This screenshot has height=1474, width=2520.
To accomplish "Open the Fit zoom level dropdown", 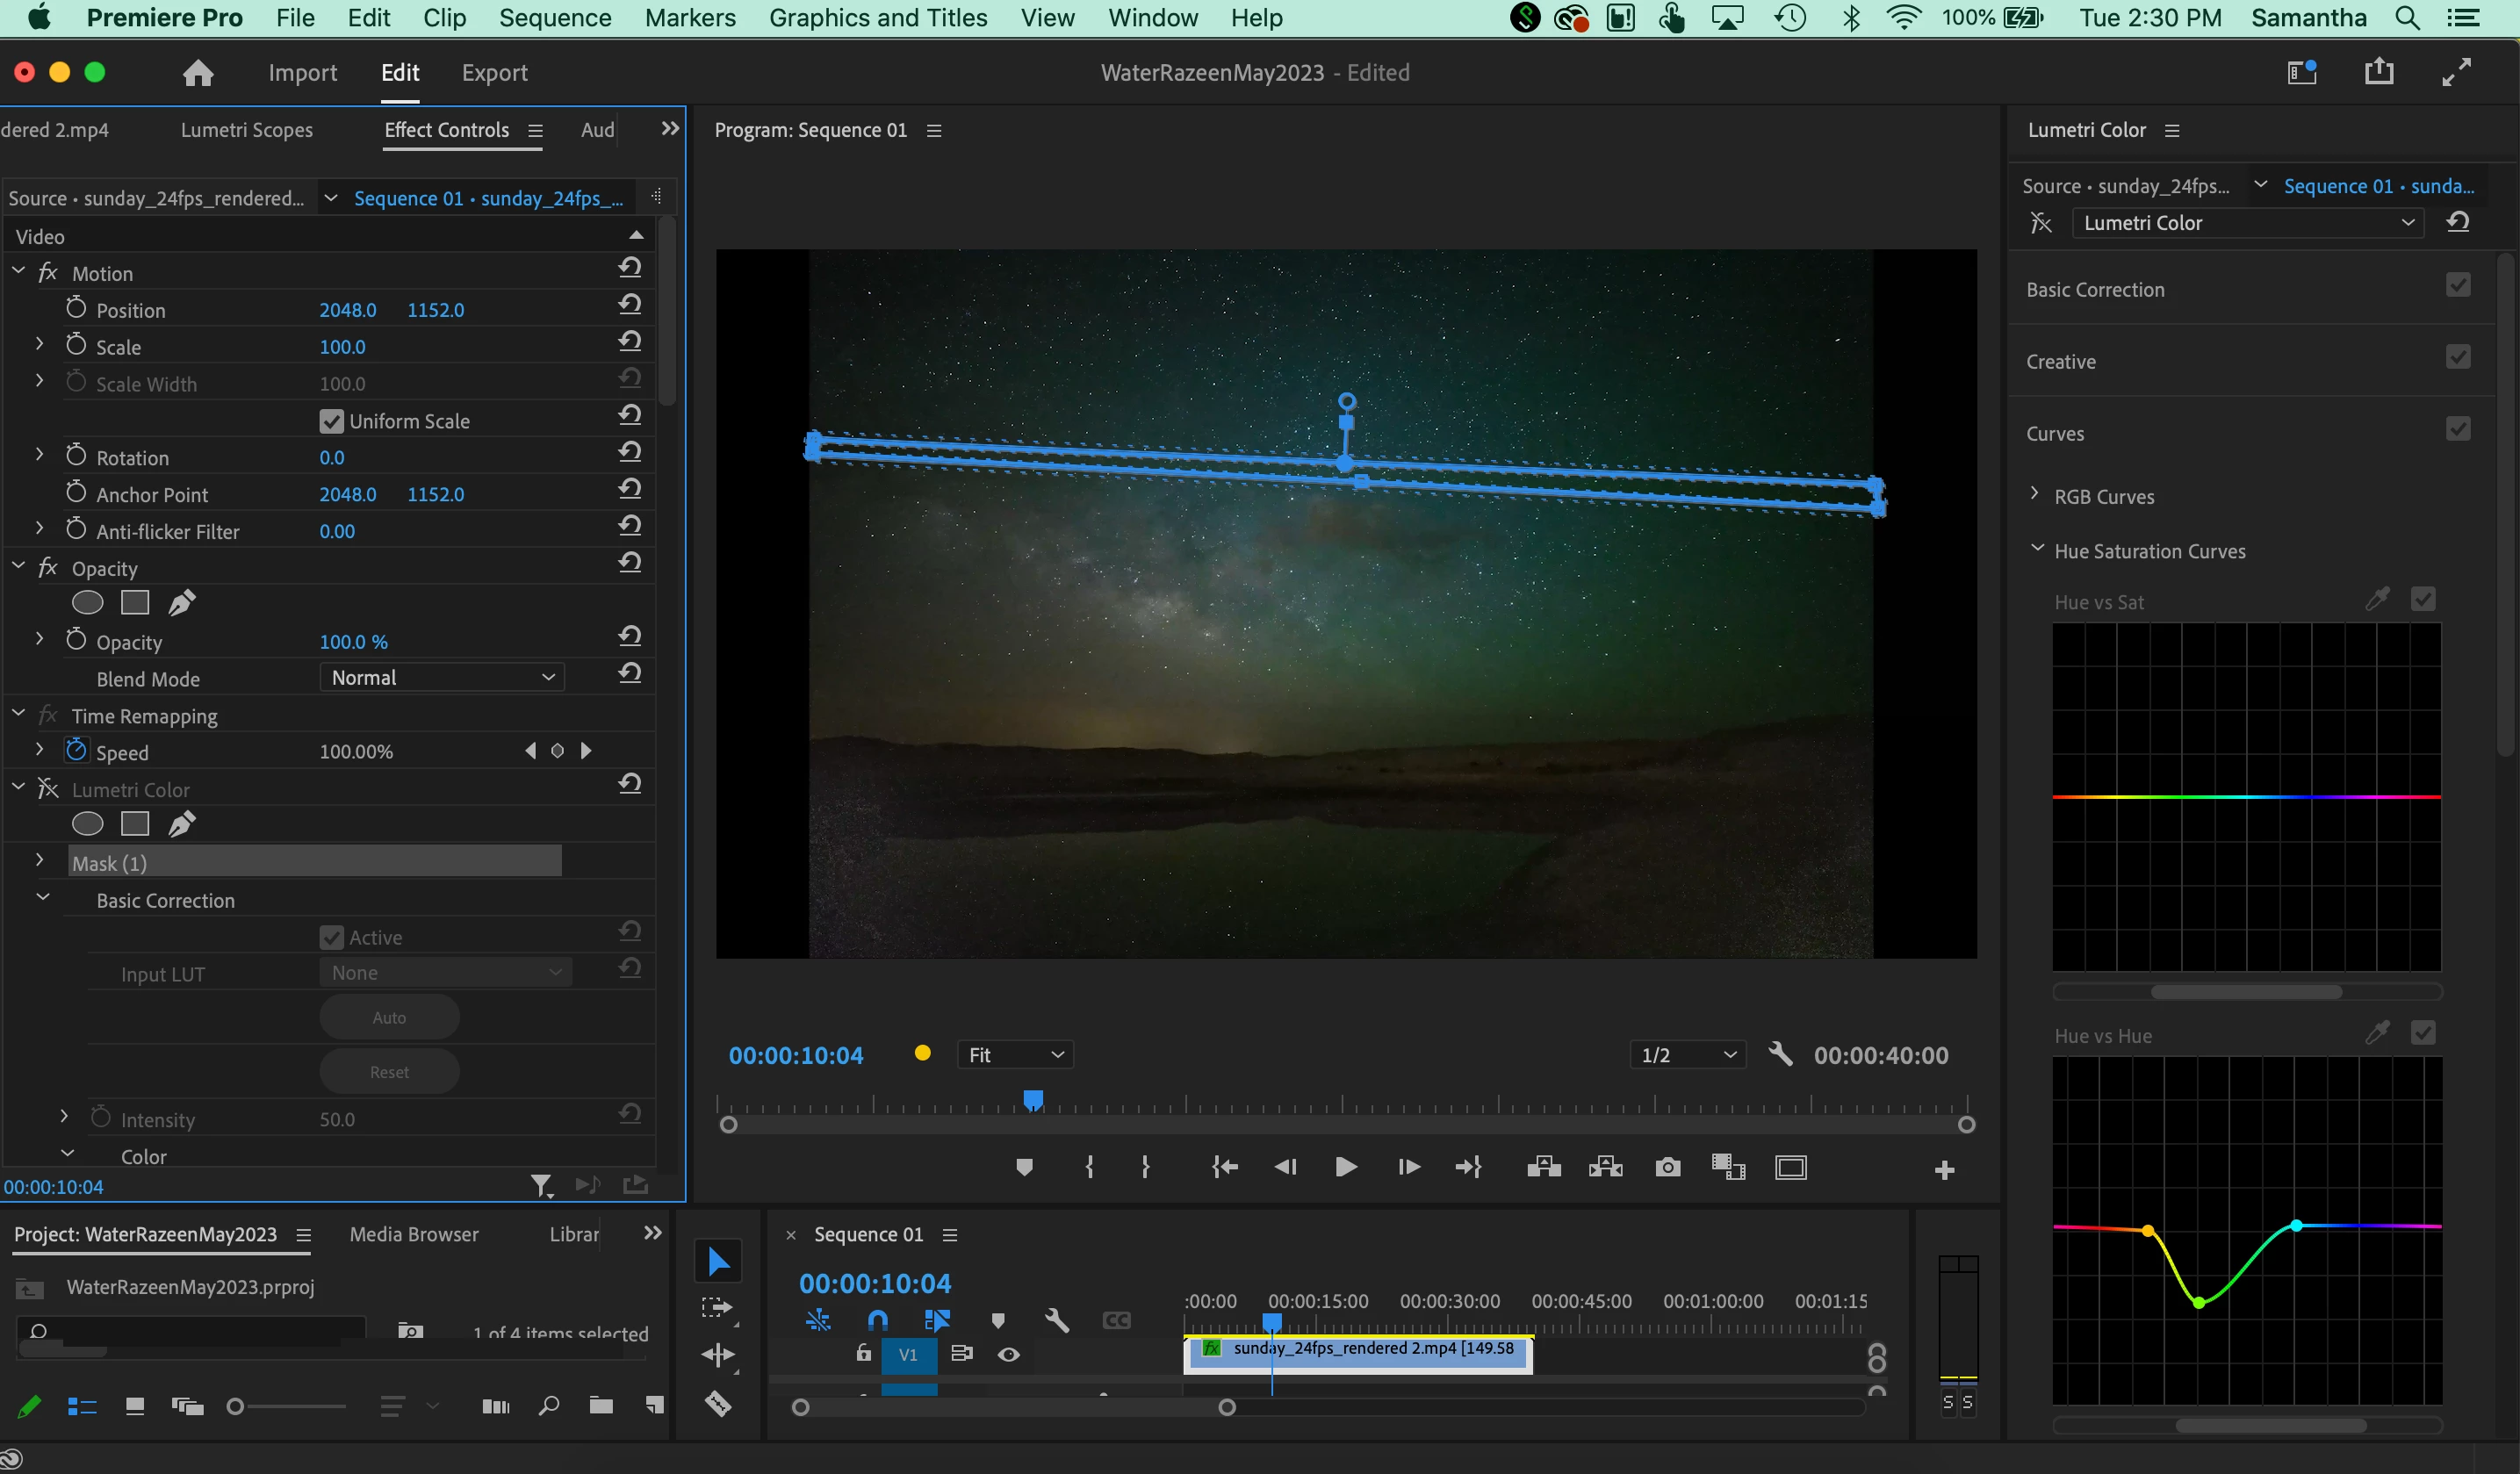I will pyautogui.click(x=1015, y=1054).
